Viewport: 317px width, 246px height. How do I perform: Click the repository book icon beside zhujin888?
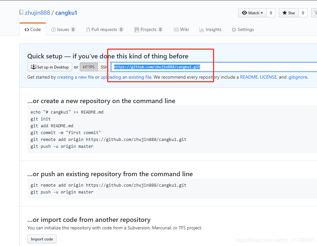[x=21, y=12]
